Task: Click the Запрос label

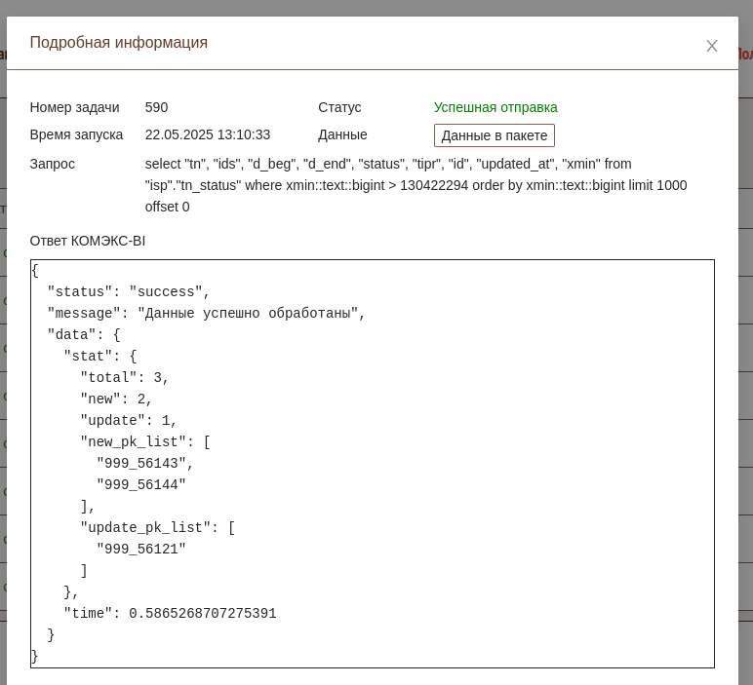Action: coord(52,164)
